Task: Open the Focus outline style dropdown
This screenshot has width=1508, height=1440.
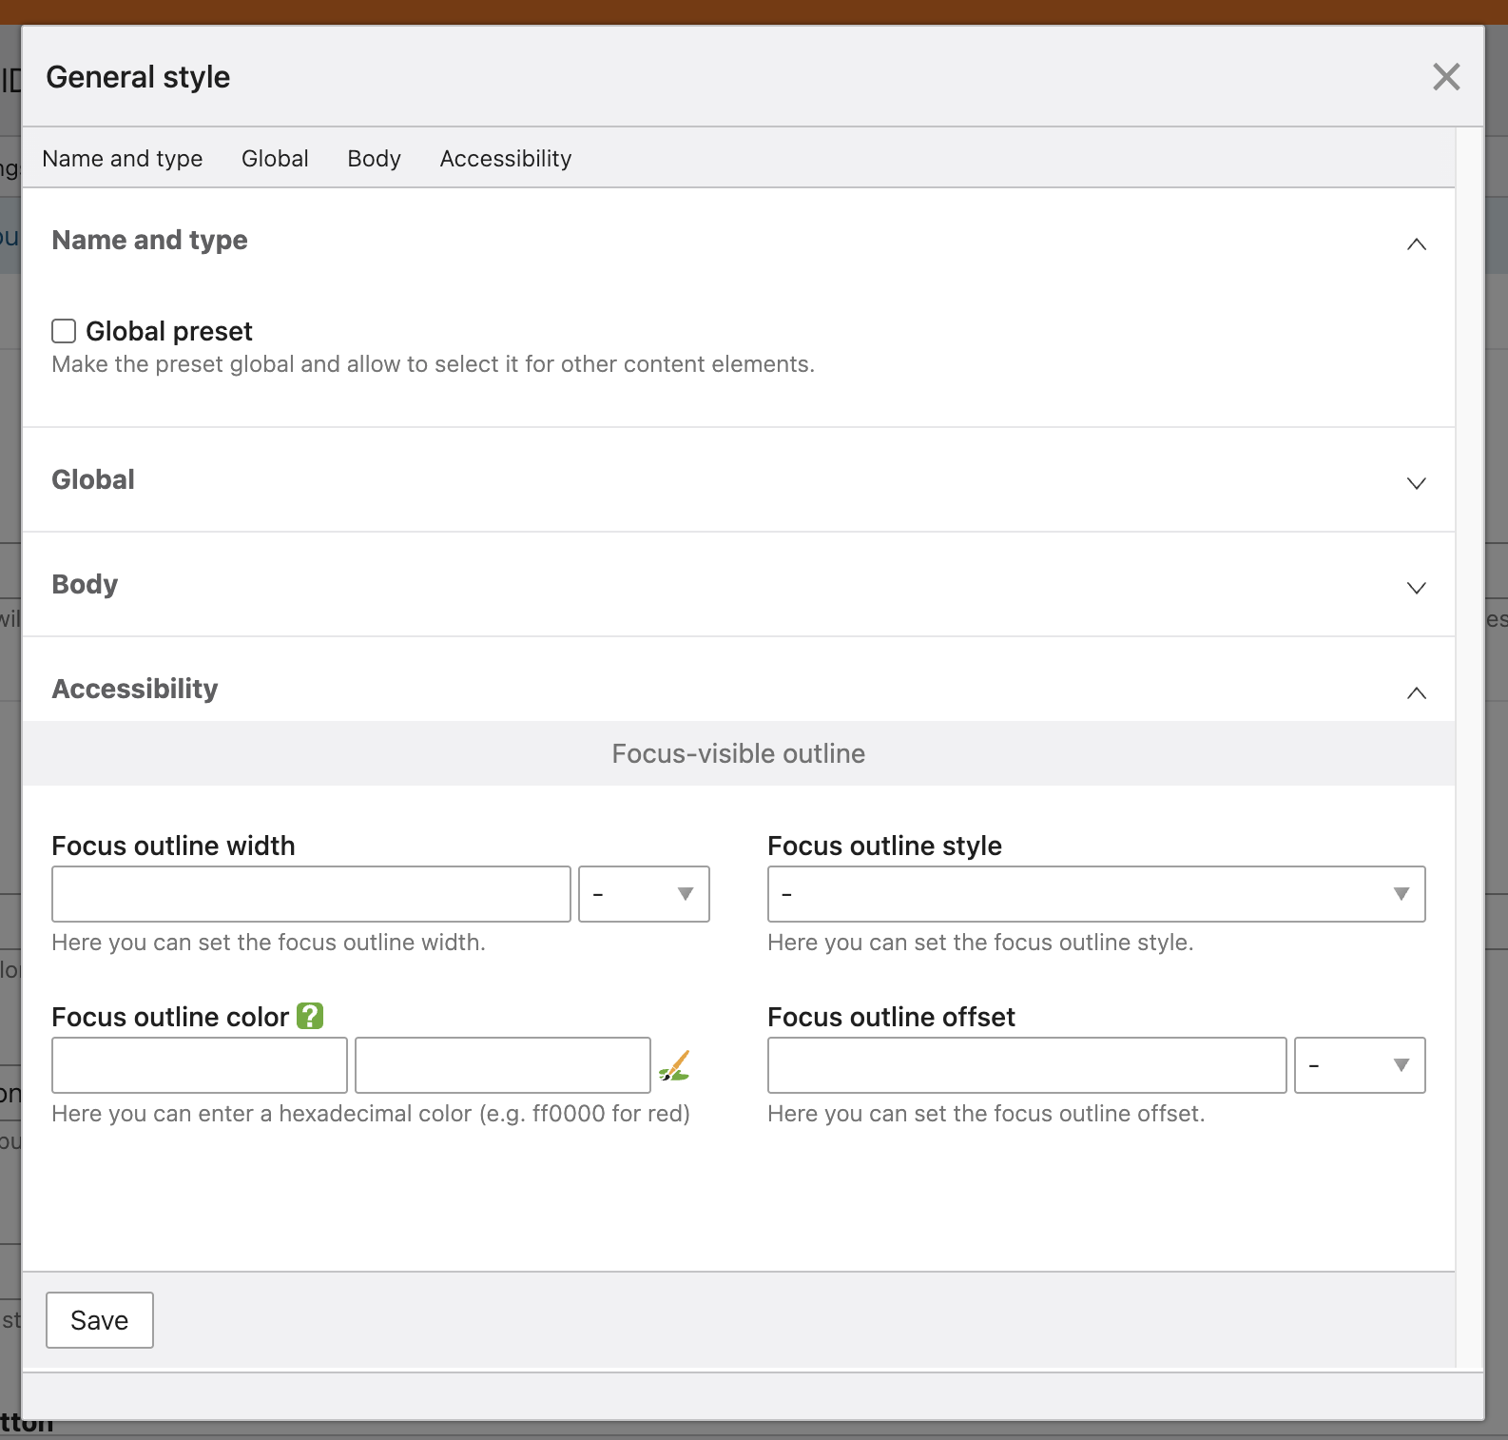Action: 1095,894
